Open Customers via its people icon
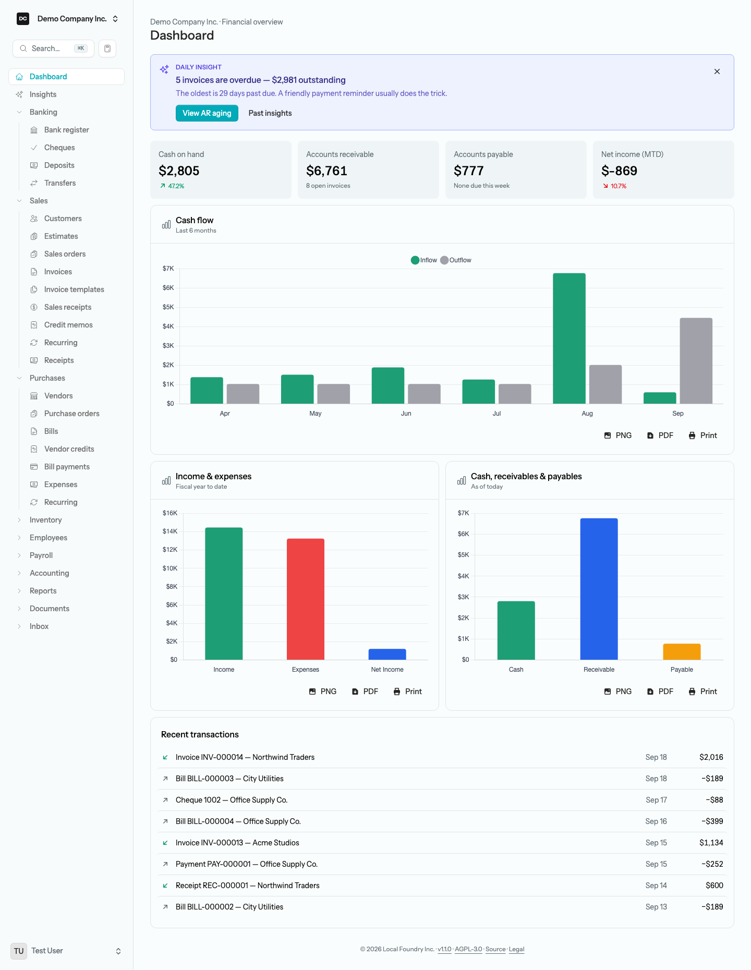Viewport: 751px width, 970px height. tap(34, 219)
